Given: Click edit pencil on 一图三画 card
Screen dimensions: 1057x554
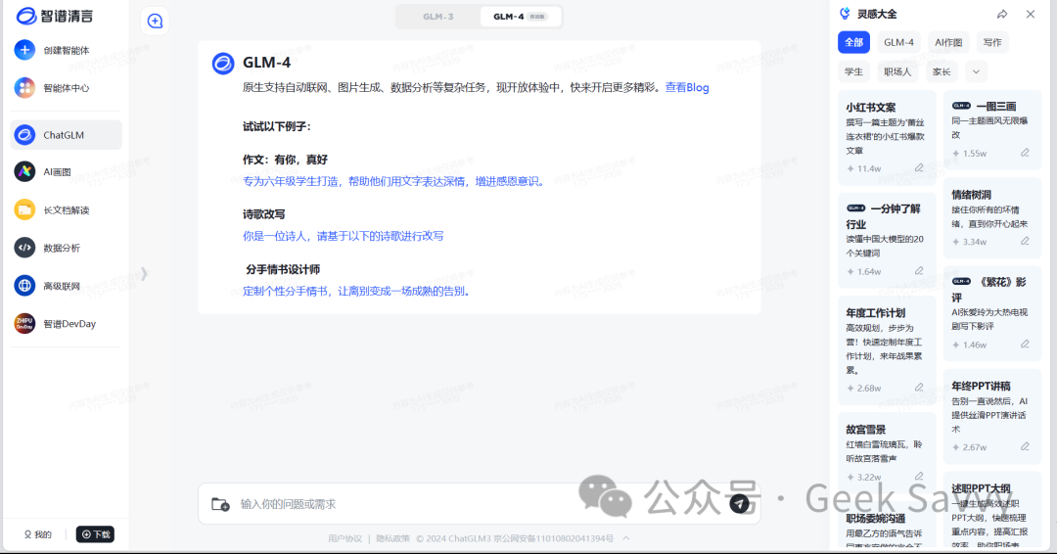Looking at the screenshot, I should coord(1025,153).
